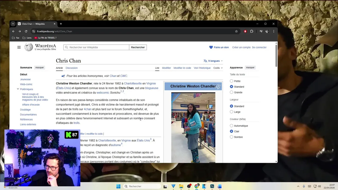Open Task View on the taskbar

pyautogui.click(x=165, y=186)
